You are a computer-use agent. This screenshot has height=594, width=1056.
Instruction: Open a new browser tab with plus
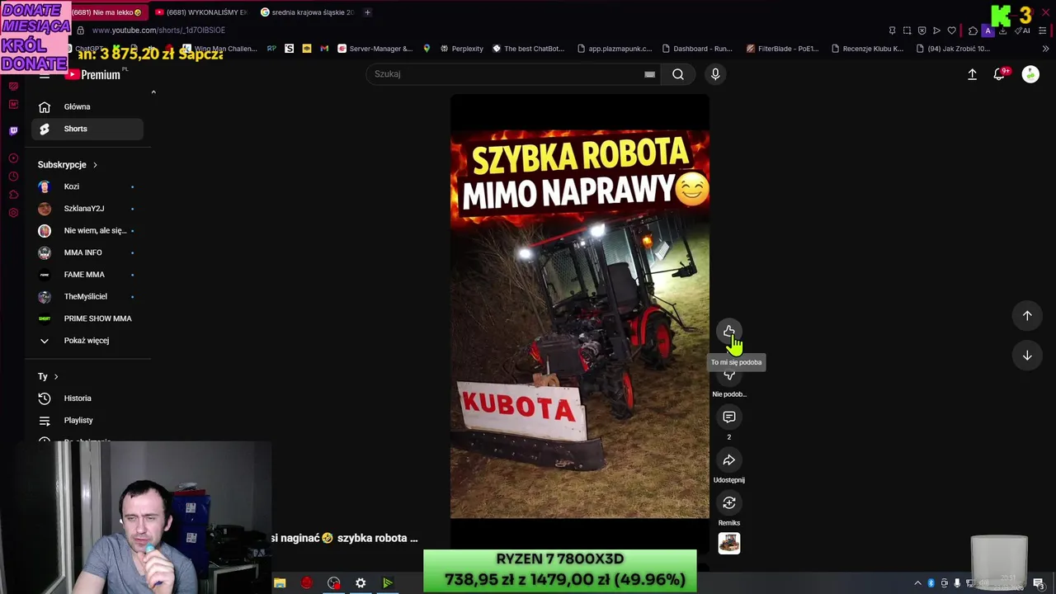pyautogui.click(x=367, y=12)
